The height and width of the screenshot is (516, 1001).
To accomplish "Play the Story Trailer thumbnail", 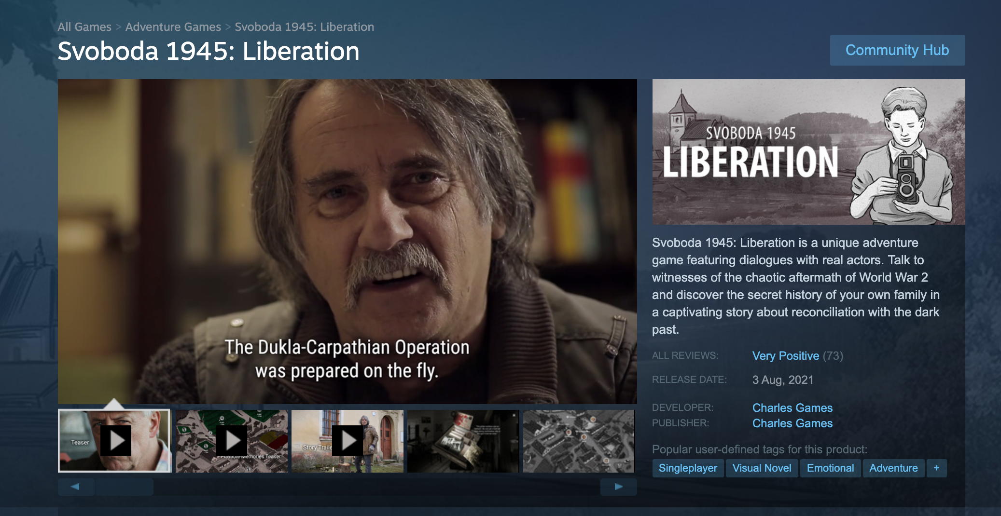I will coord(348,441).
